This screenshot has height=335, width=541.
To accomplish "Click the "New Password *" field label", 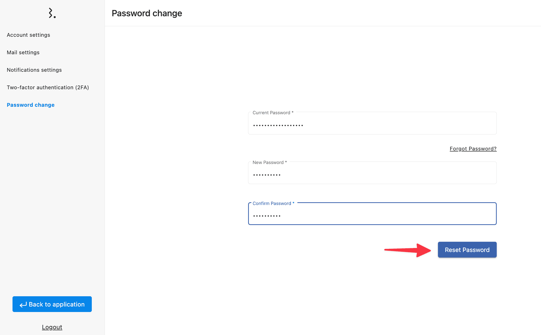I will point(270,162).
